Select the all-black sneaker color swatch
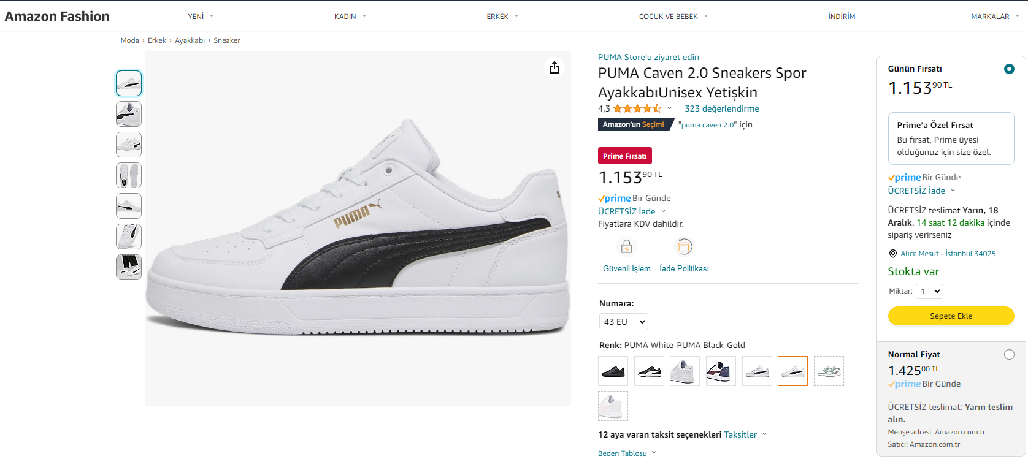Viewport: 1028px width, 459px height. point(613,371)
